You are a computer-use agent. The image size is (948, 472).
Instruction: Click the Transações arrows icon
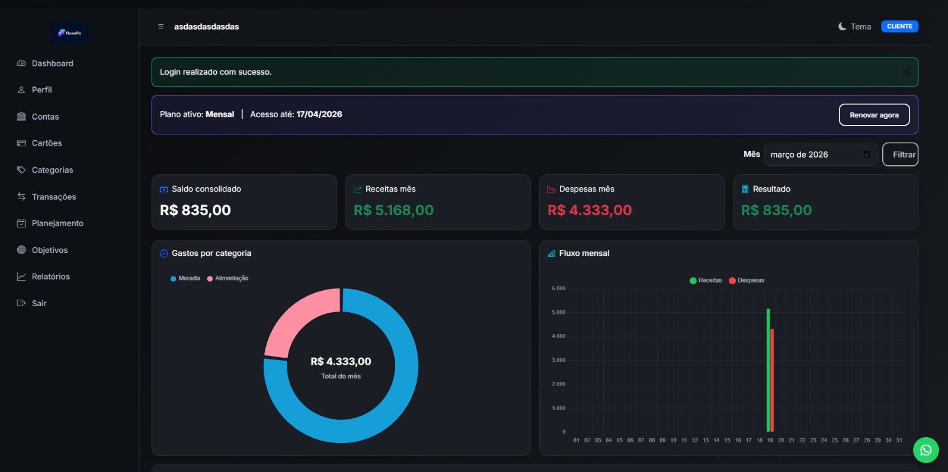(x=21, y=197)
